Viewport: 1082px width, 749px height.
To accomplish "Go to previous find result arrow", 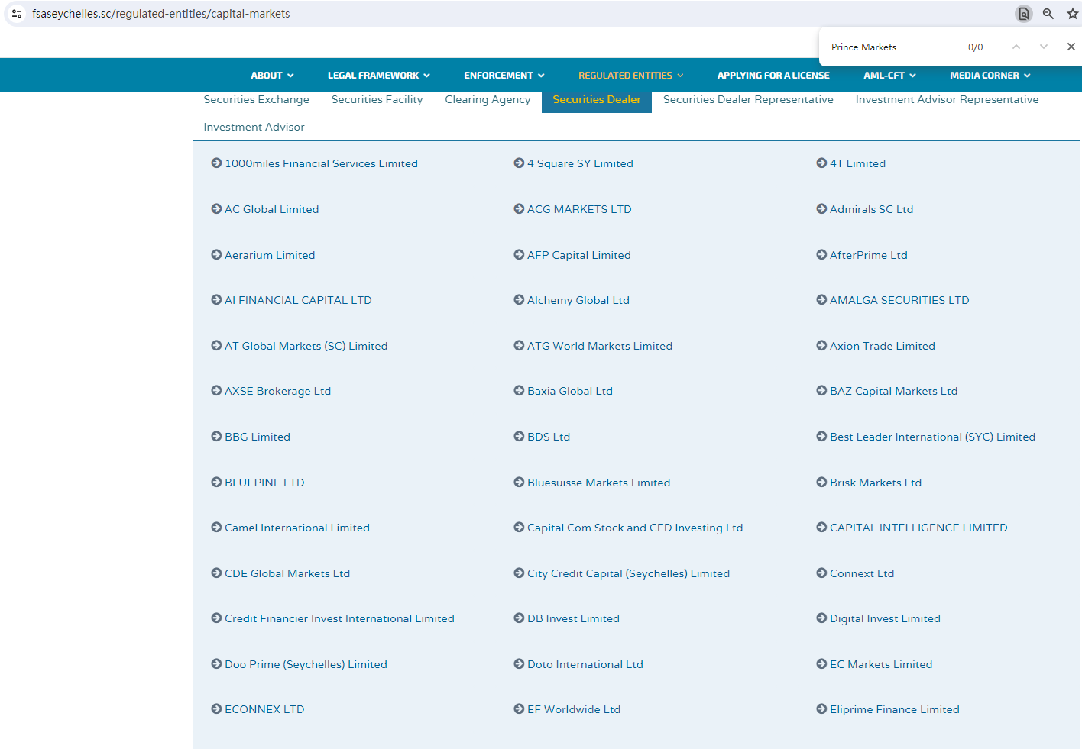I will [x=1016, y=47].
